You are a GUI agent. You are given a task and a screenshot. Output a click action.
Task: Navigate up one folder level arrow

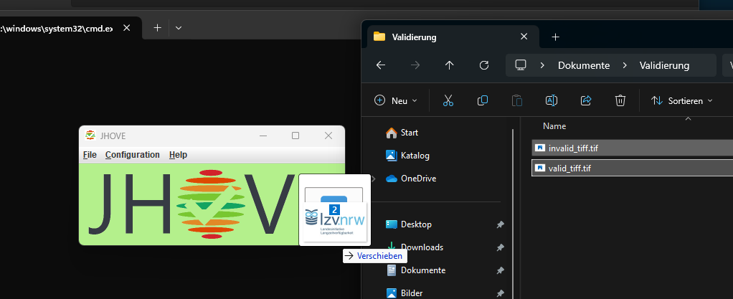[x=450, y=65]
